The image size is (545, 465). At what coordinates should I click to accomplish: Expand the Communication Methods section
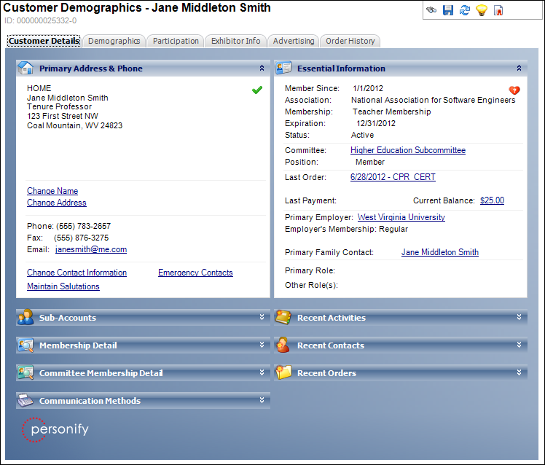pos(262,401)
